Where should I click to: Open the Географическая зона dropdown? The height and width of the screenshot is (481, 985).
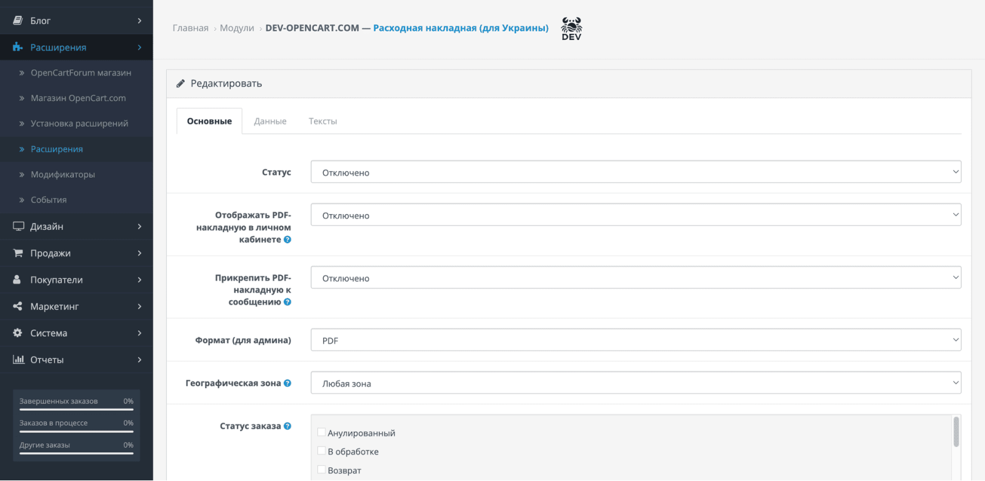point(636,383)
